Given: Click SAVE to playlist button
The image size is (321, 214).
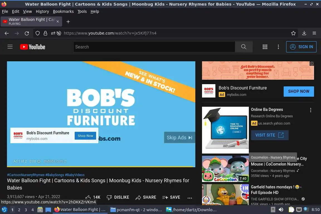Looking at the screenshot, I should click(171, 197).
